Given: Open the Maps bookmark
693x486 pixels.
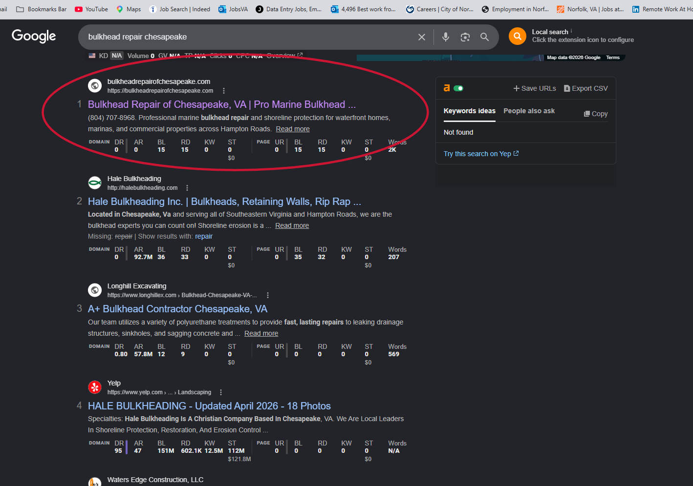Looking at the screenshot, I should (x=129, y=9).
